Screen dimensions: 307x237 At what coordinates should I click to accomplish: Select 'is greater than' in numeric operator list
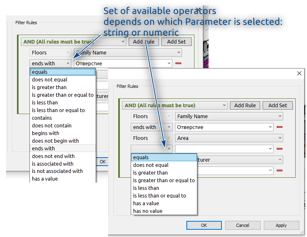[x=164, y=173]
